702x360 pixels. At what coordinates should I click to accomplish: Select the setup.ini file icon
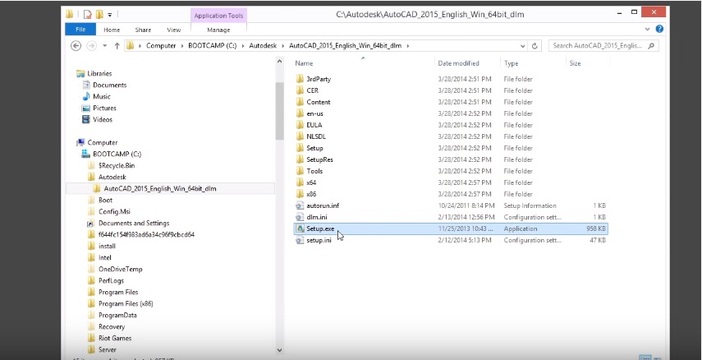pos(300,240)
